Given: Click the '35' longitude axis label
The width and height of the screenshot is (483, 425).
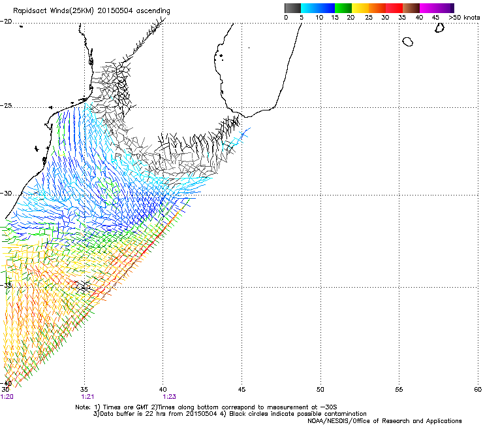Looking at the screenshot, I should point(84,390).
